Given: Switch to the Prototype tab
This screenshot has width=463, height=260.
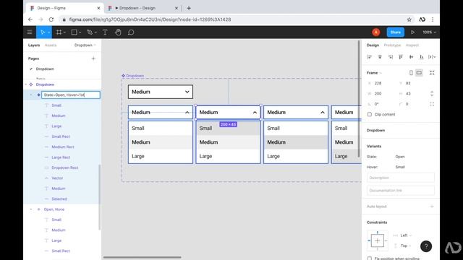Looking at the screenshot, I should pos(392,45).
